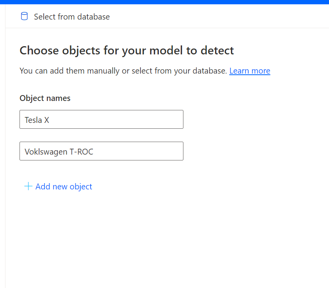Click the blue header bar at the top
Image resolution: width=329 pixels, height=288 pixels.
pos(165,2)
